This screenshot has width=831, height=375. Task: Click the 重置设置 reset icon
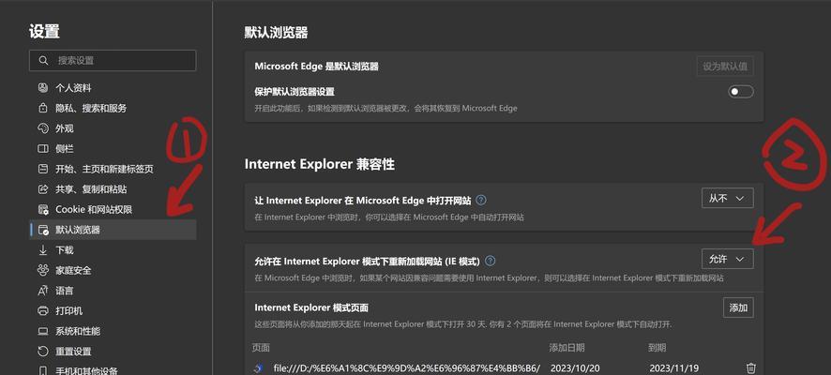(43, 352)
